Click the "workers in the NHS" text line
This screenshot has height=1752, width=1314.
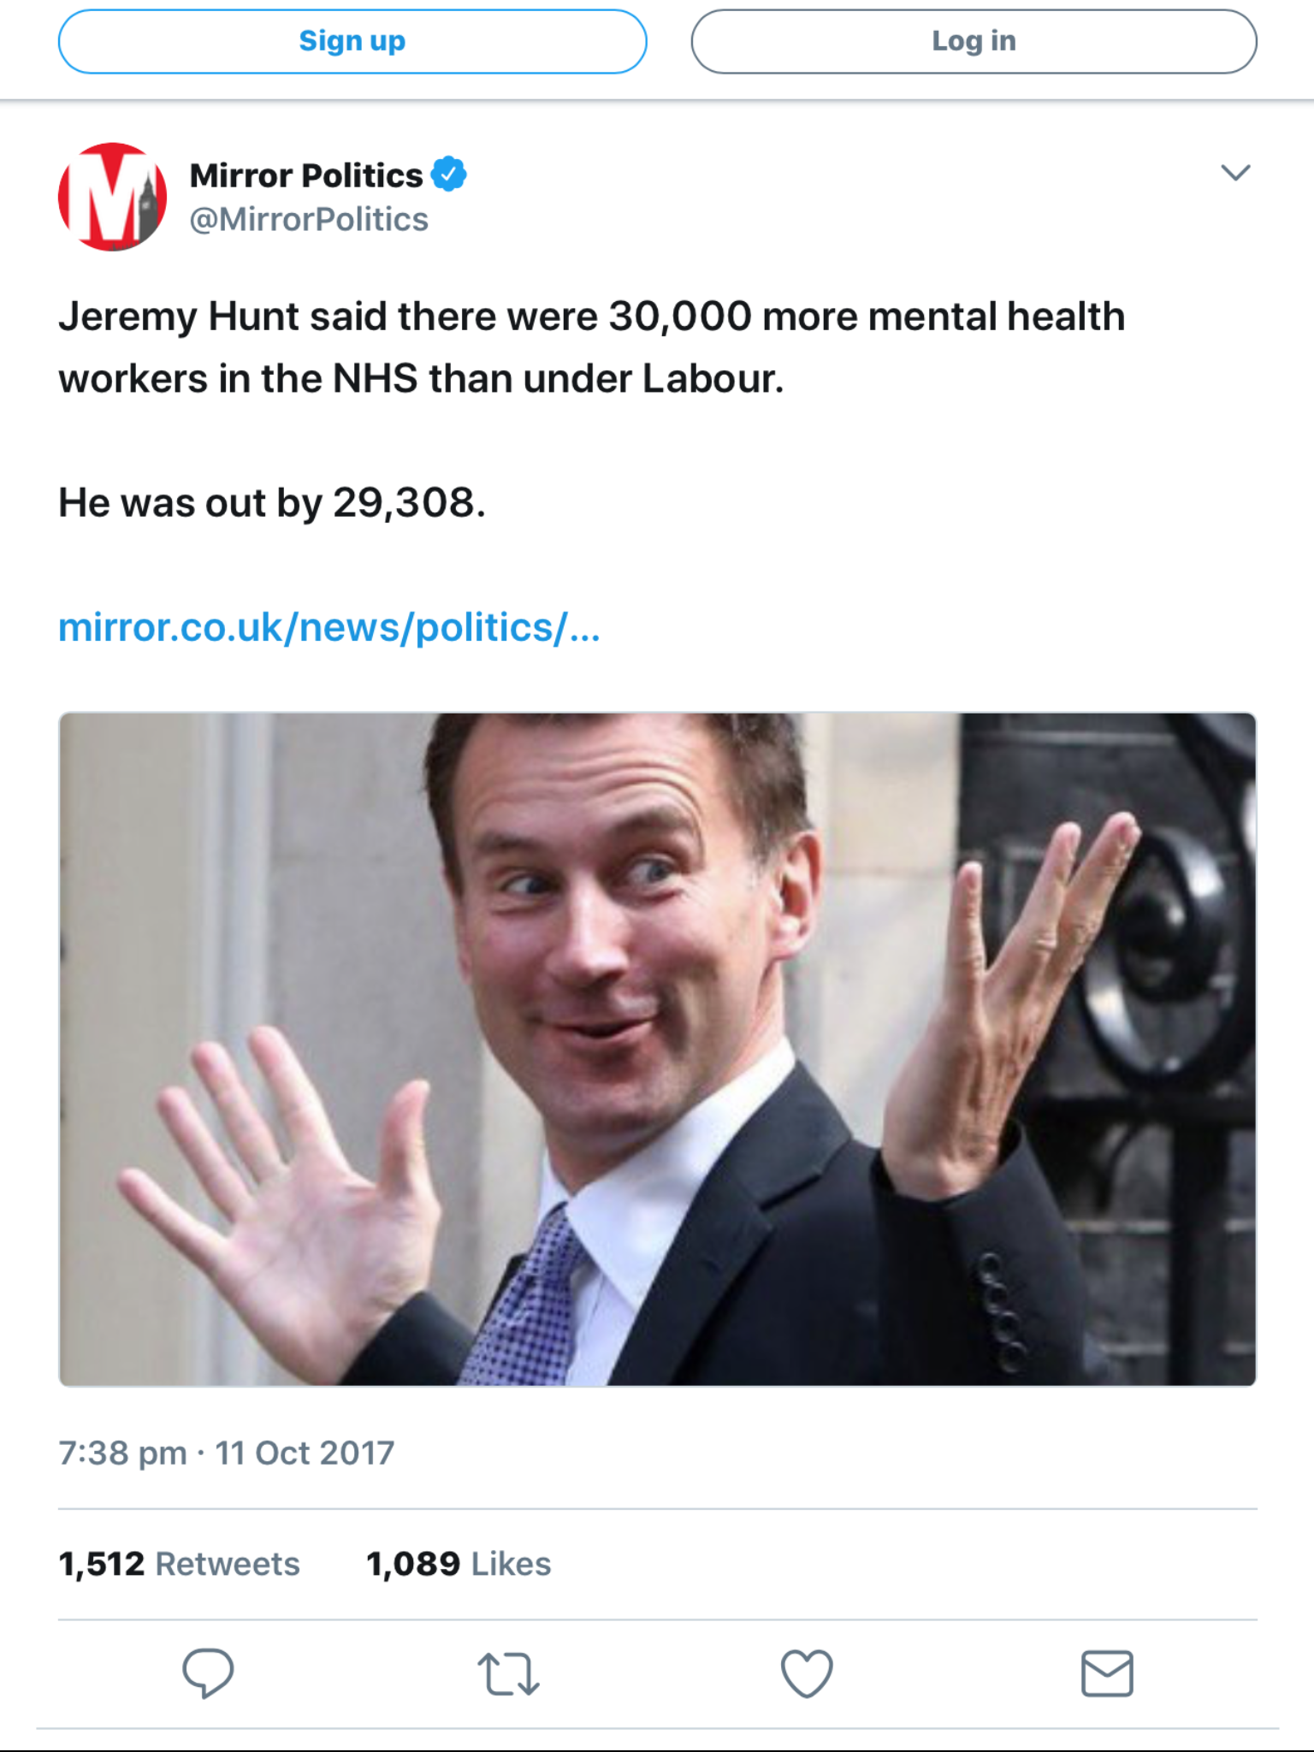pos(421,378)
